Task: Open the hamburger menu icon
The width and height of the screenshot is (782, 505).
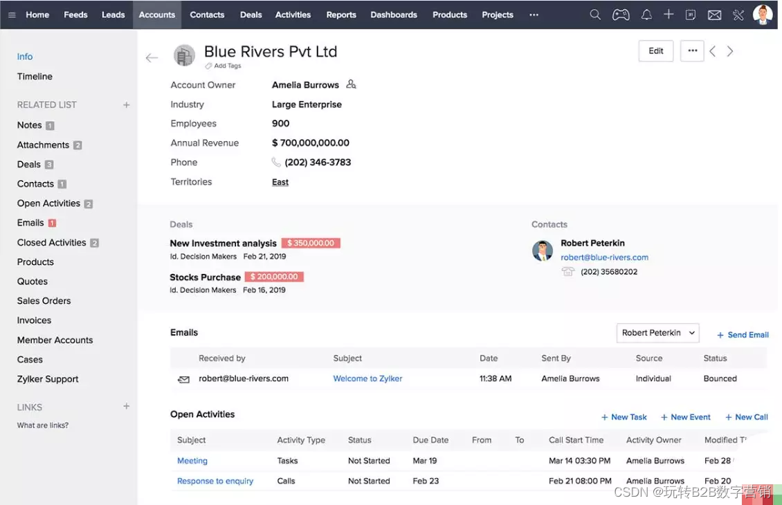Action: coord(12,15)
